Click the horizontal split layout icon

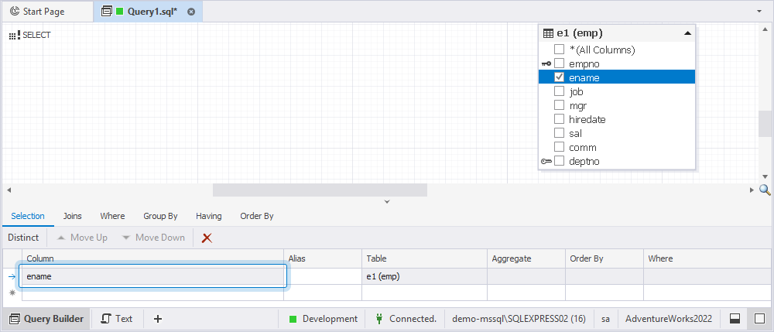[x=735, y=319]
